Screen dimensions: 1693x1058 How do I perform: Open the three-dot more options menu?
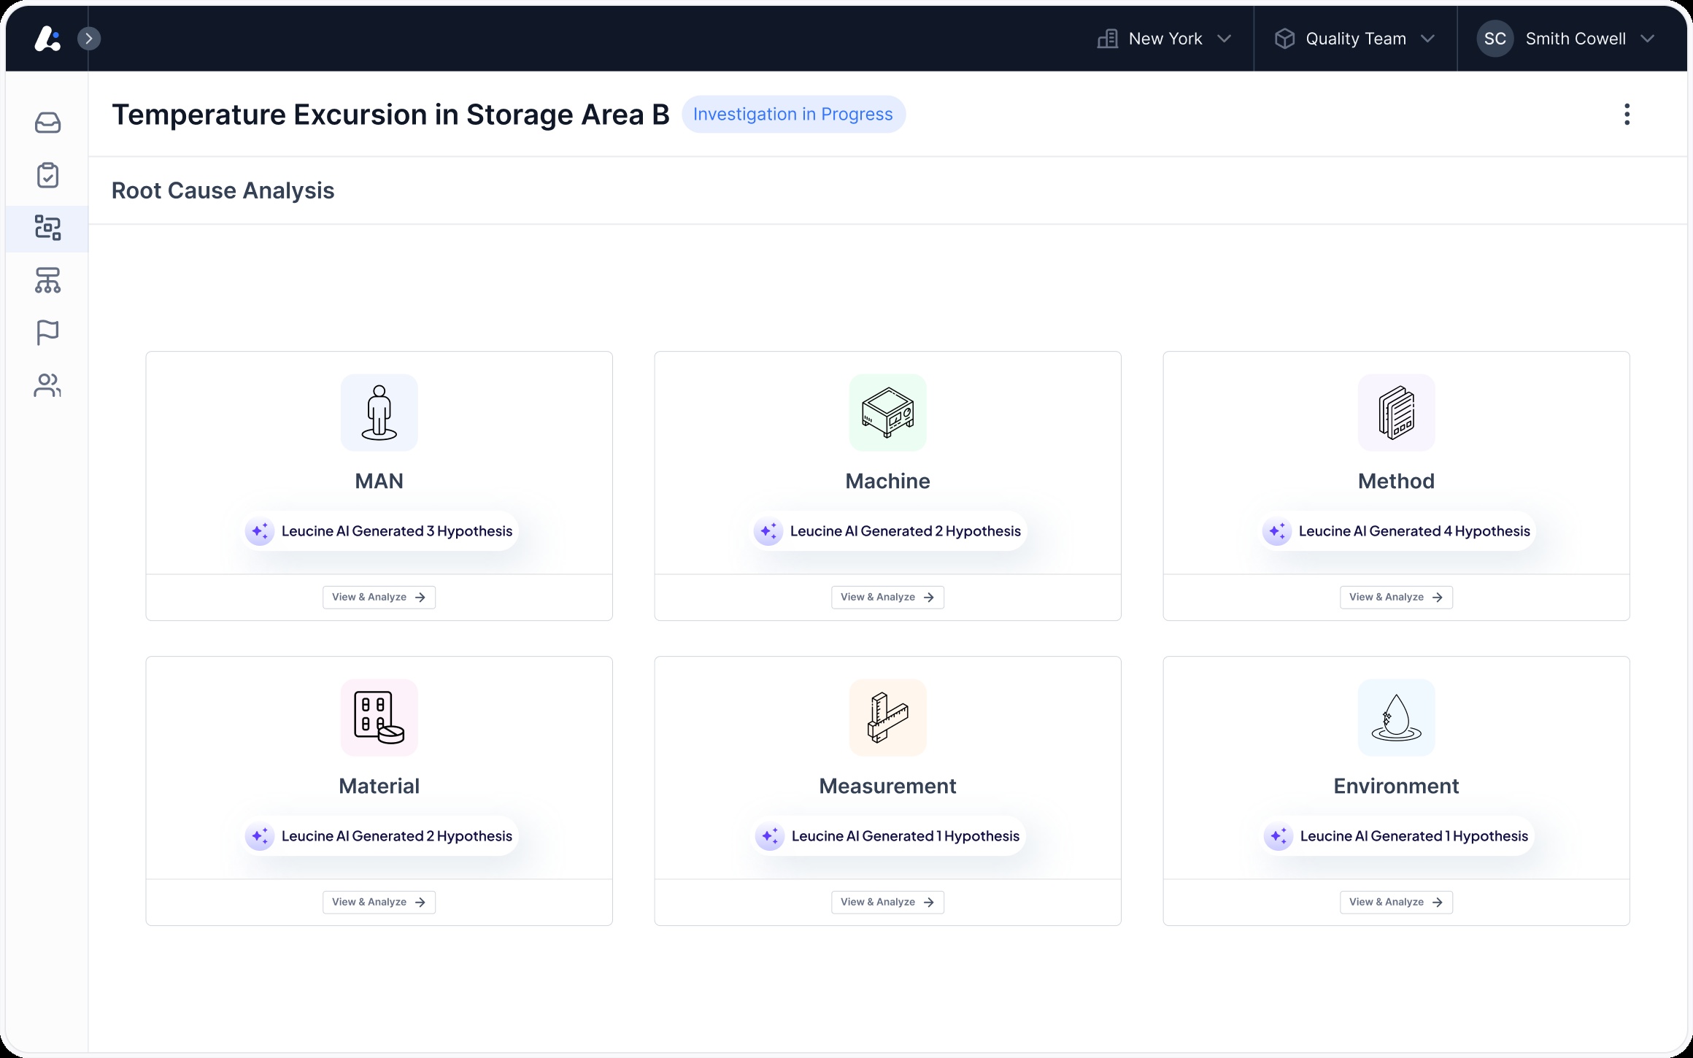(x=1627, y=114)
